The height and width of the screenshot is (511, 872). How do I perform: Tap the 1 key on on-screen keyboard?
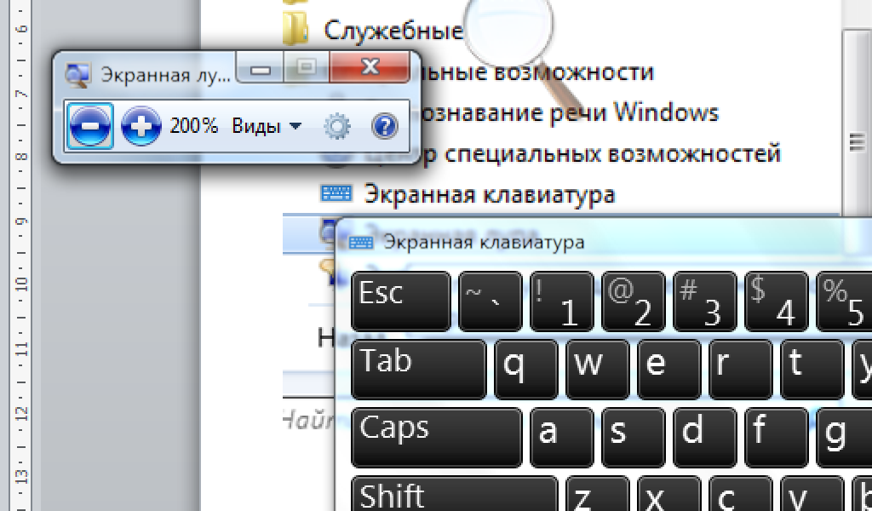(x=562, y=301)
